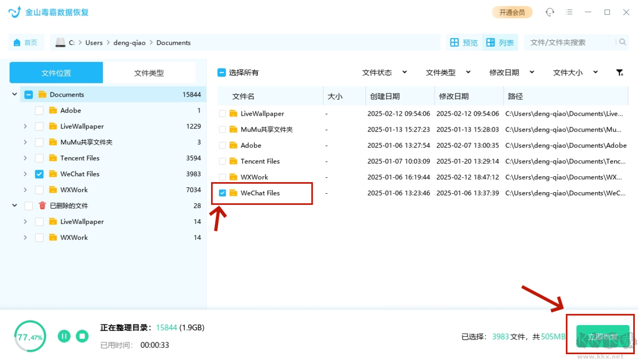
Task: Check the Adobe row checkbox in file list
Action: pos(223,145)
